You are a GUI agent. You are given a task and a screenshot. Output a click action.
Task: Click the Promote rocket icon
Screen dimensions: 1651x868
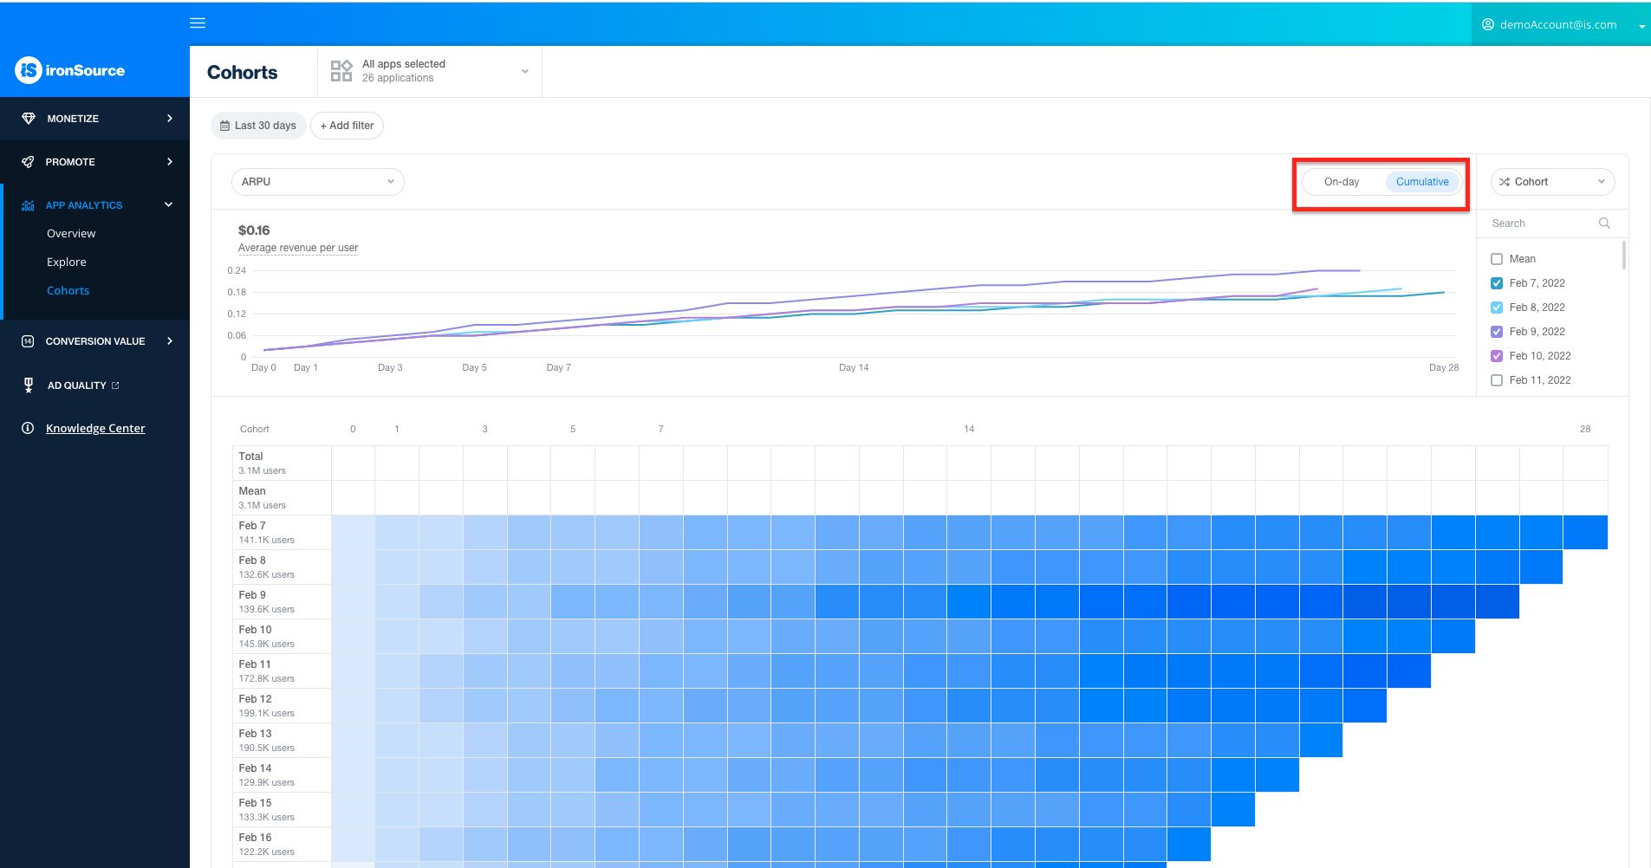(x=28, y=162)
